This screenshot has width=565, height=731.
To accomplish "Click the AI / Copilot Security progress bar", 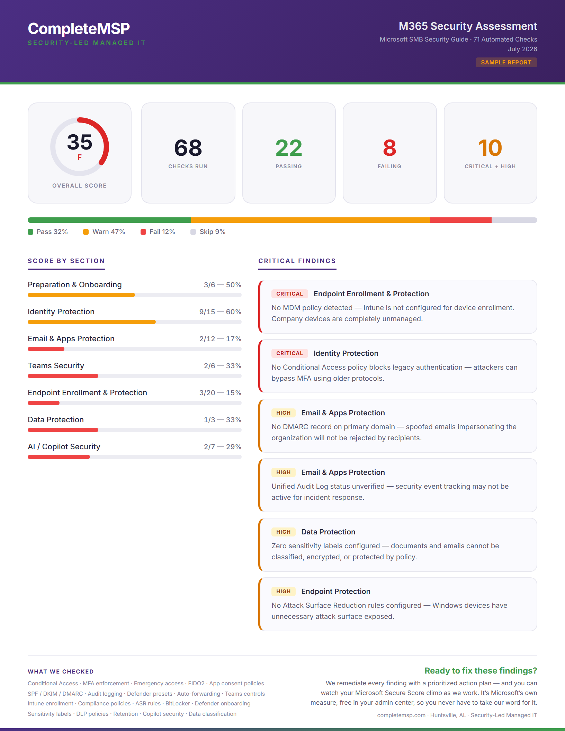I will [x=135, y=457].
